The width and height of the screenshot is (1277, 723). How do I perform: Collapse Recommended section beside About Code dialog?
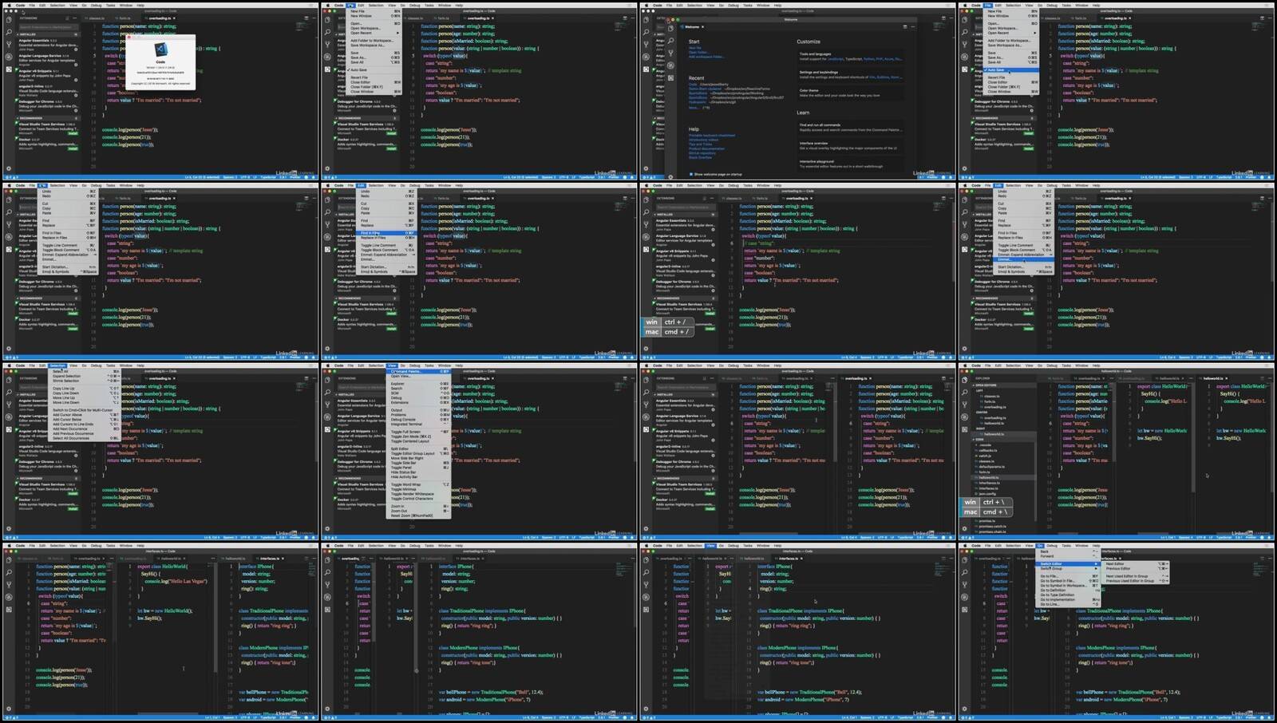point(17,118)
